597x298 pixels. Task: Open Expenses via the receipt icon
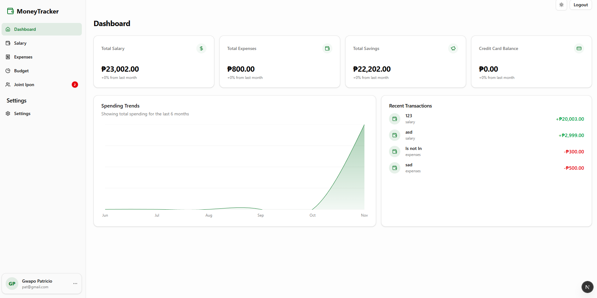point(8,57)
